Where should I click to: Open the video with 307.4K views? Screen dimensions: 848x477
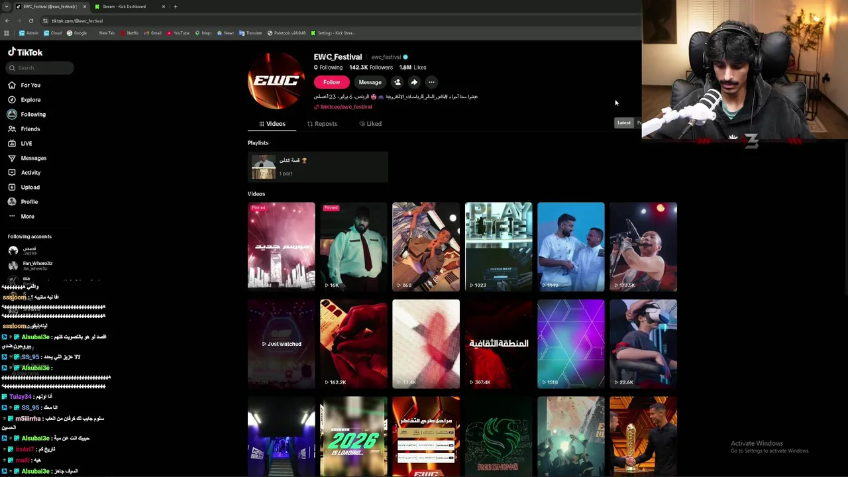pyautogui.click(x=498, y=344)
